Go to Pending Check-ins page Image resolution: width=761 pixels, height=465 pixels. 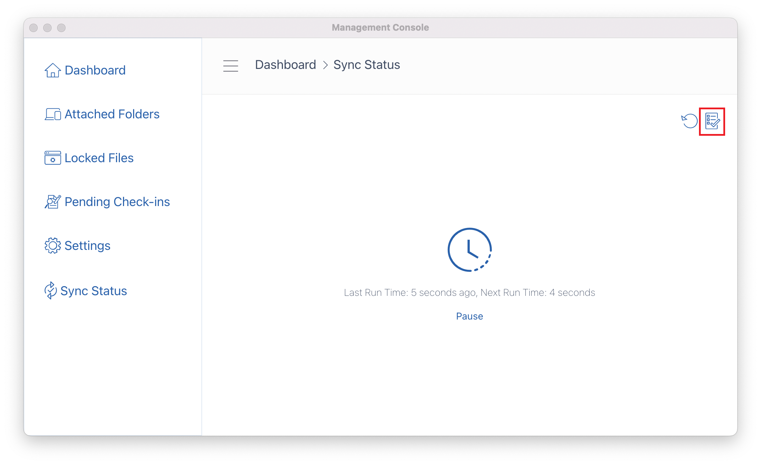point(117,202)
